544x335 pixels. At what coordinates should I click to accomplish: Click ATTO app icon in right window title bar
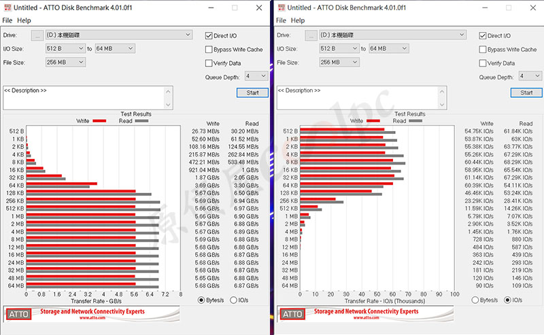[282, 7]
